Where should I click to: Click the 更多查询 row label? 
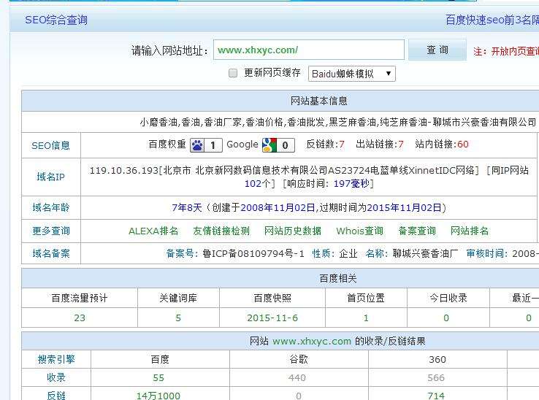pos(51,231)
